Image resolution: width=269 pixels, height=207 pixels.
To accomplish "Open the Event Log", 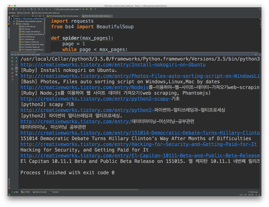I will coord(253,192).
